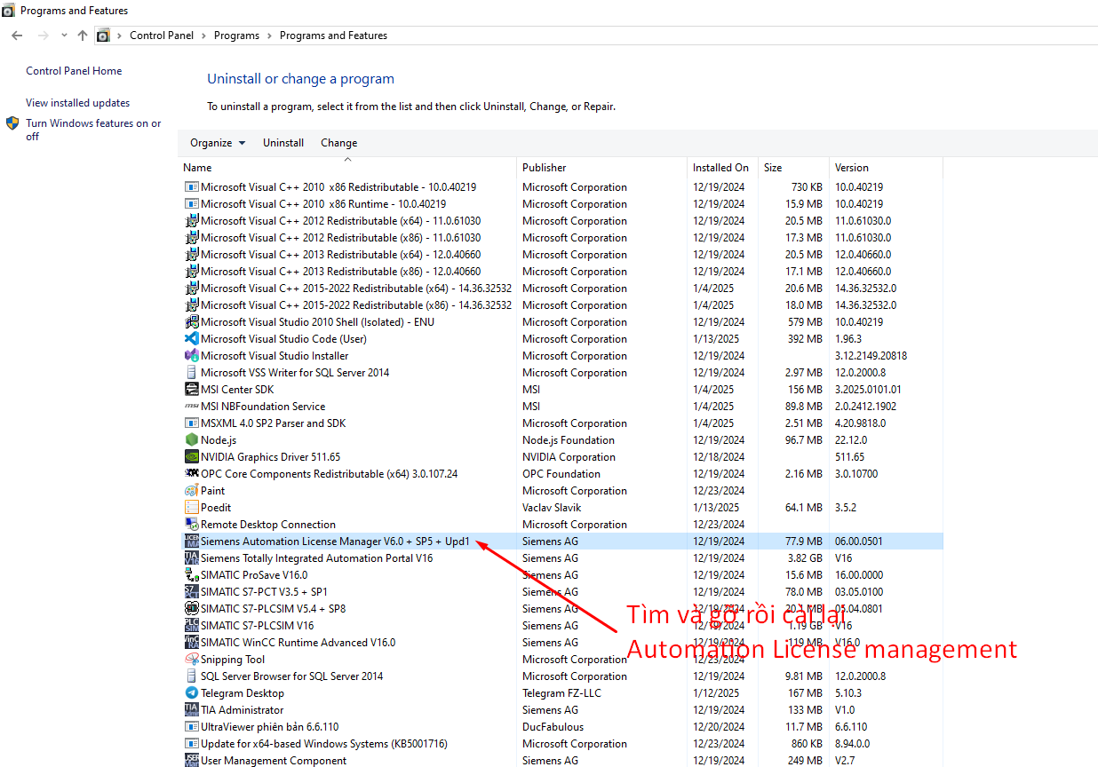The width and height of the screenshot is (1098, 767).
Task: Sort the list by Installed On column
Action: pyautogui.click(x=723, y=167)
